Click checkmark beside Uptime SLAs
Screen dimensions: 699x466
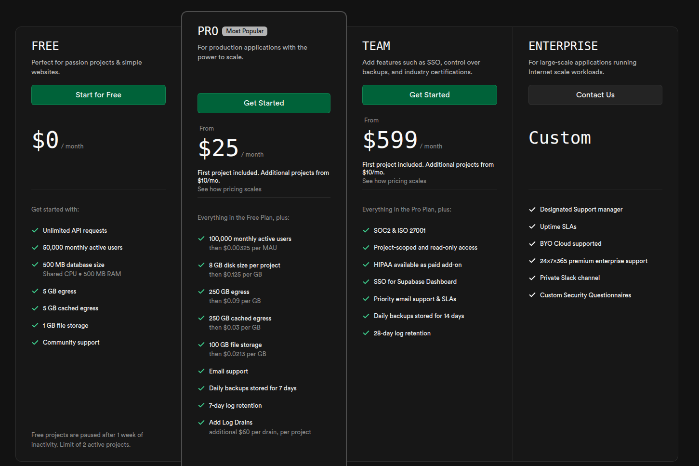(532, 226)
